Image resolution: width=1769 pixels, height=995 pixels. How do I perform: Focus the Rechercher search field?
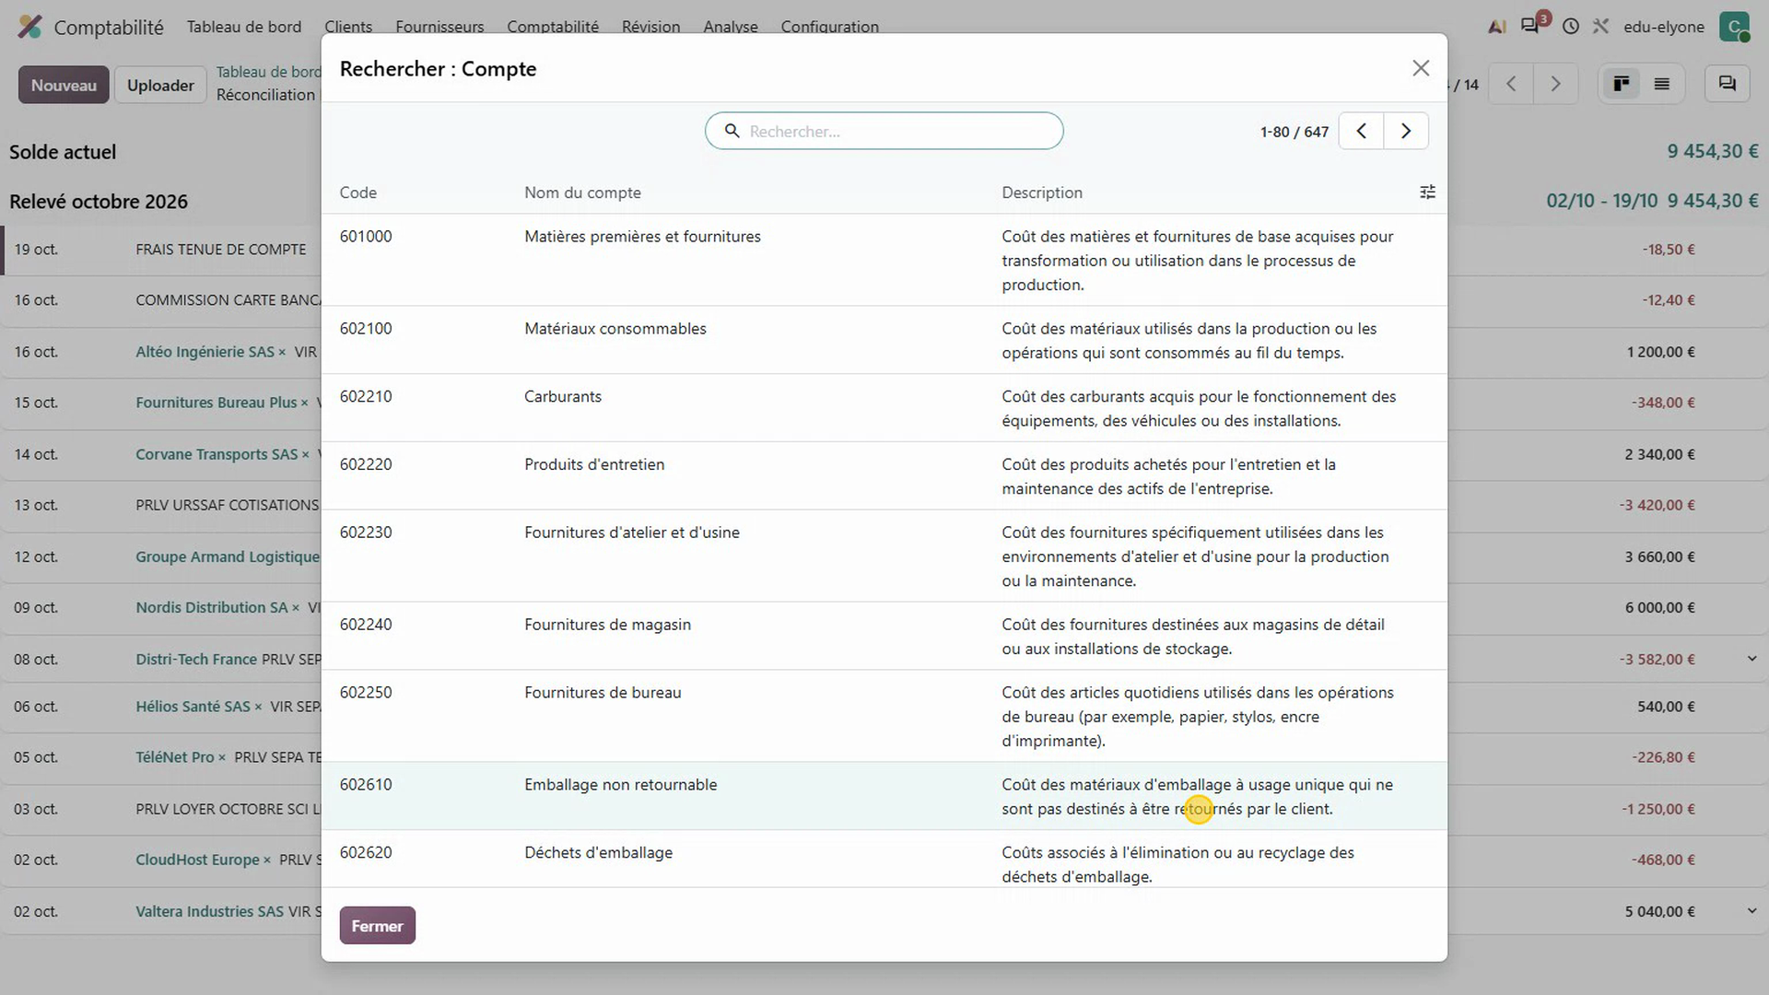[x=884, y=131]
